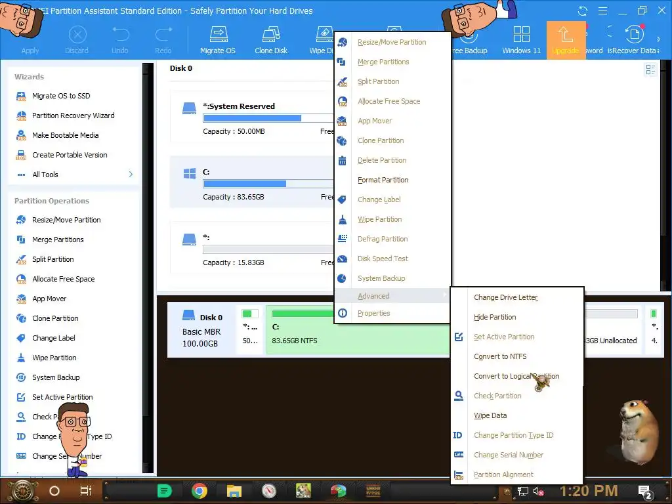672x504 pixels.
Task: Click the Undo toolbar button
Action: tap(120, 40)
